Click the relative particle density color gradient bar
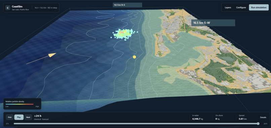 click(20, 104)
